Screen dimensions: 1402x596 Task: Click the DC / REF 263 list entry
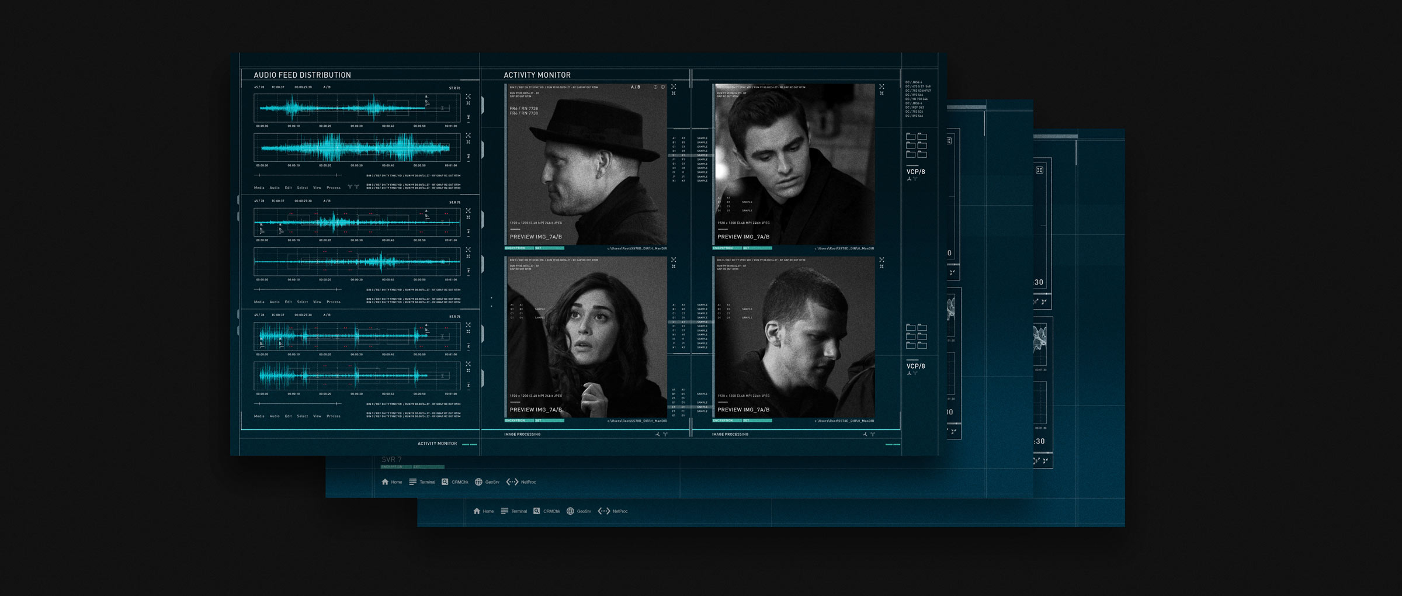915,108
